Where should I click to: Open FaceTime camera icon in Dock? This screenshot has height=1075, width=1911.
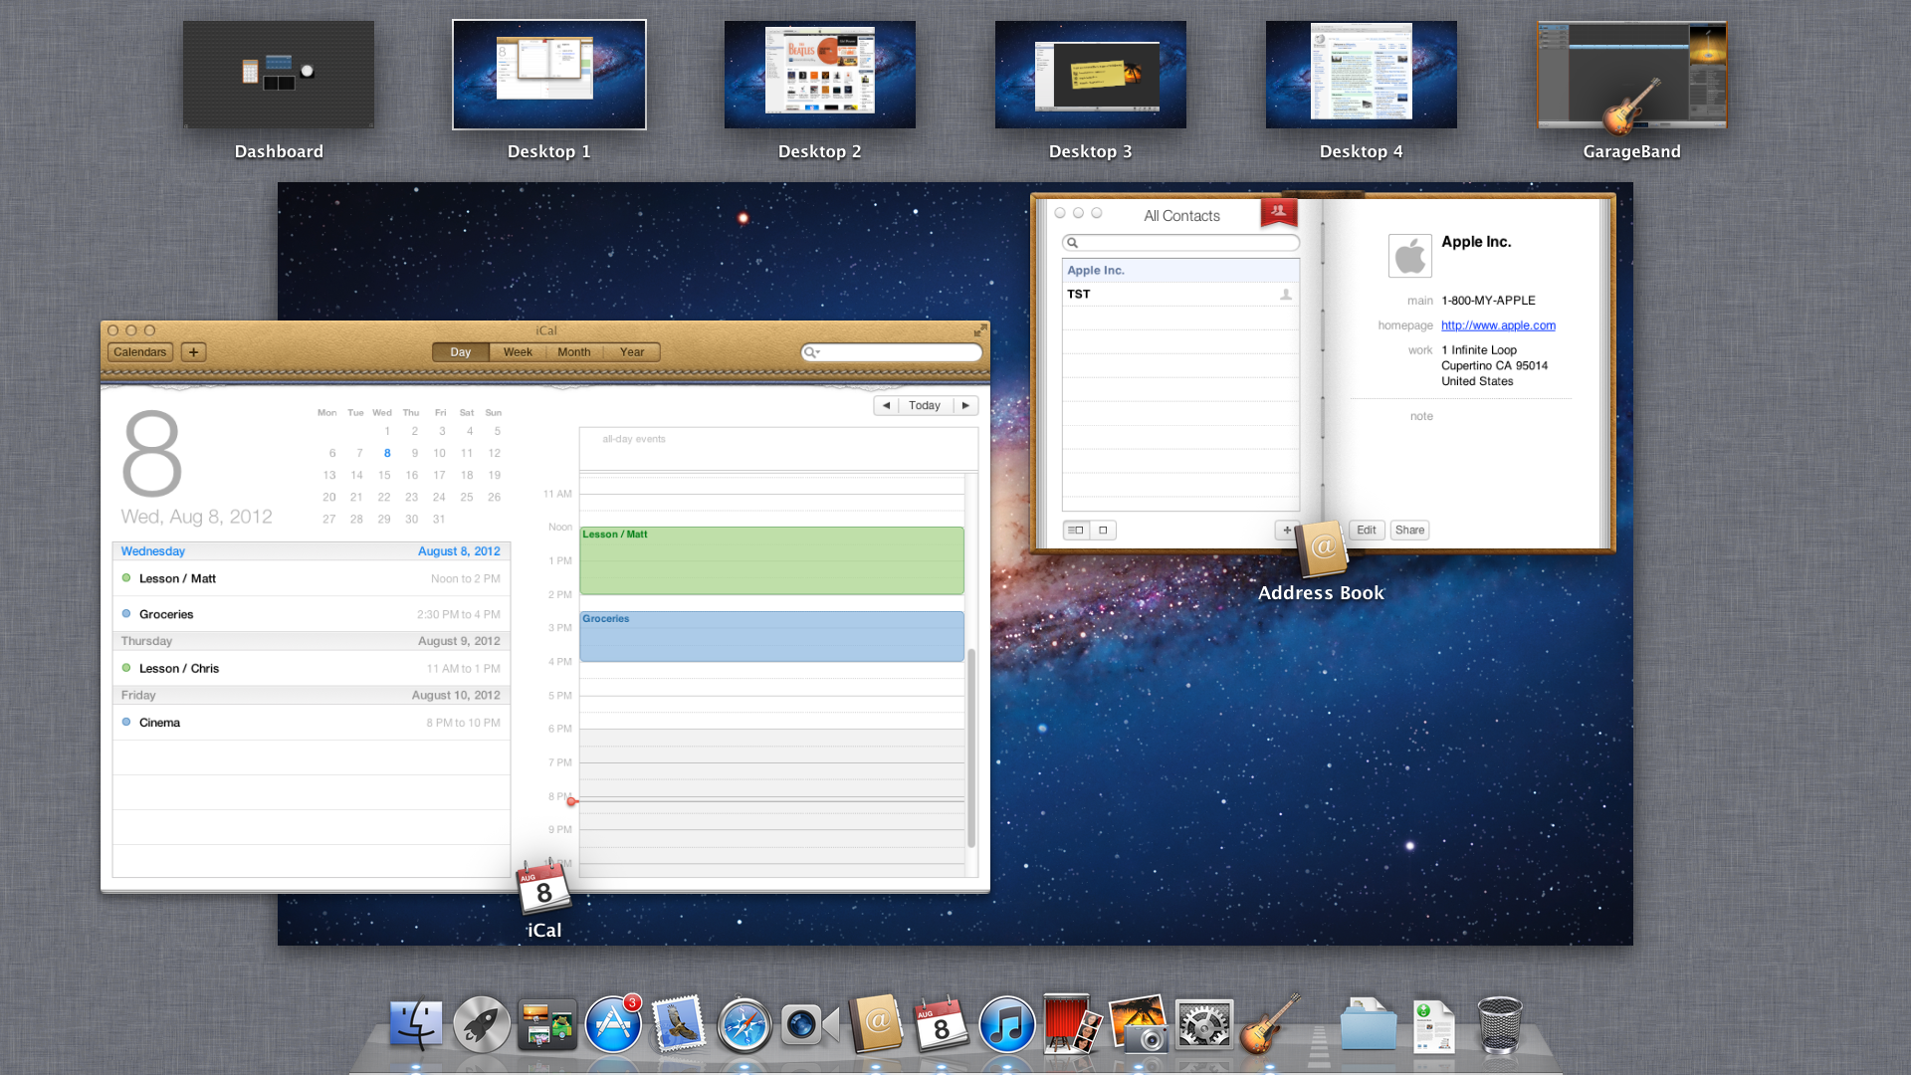tap(809, 1024)
